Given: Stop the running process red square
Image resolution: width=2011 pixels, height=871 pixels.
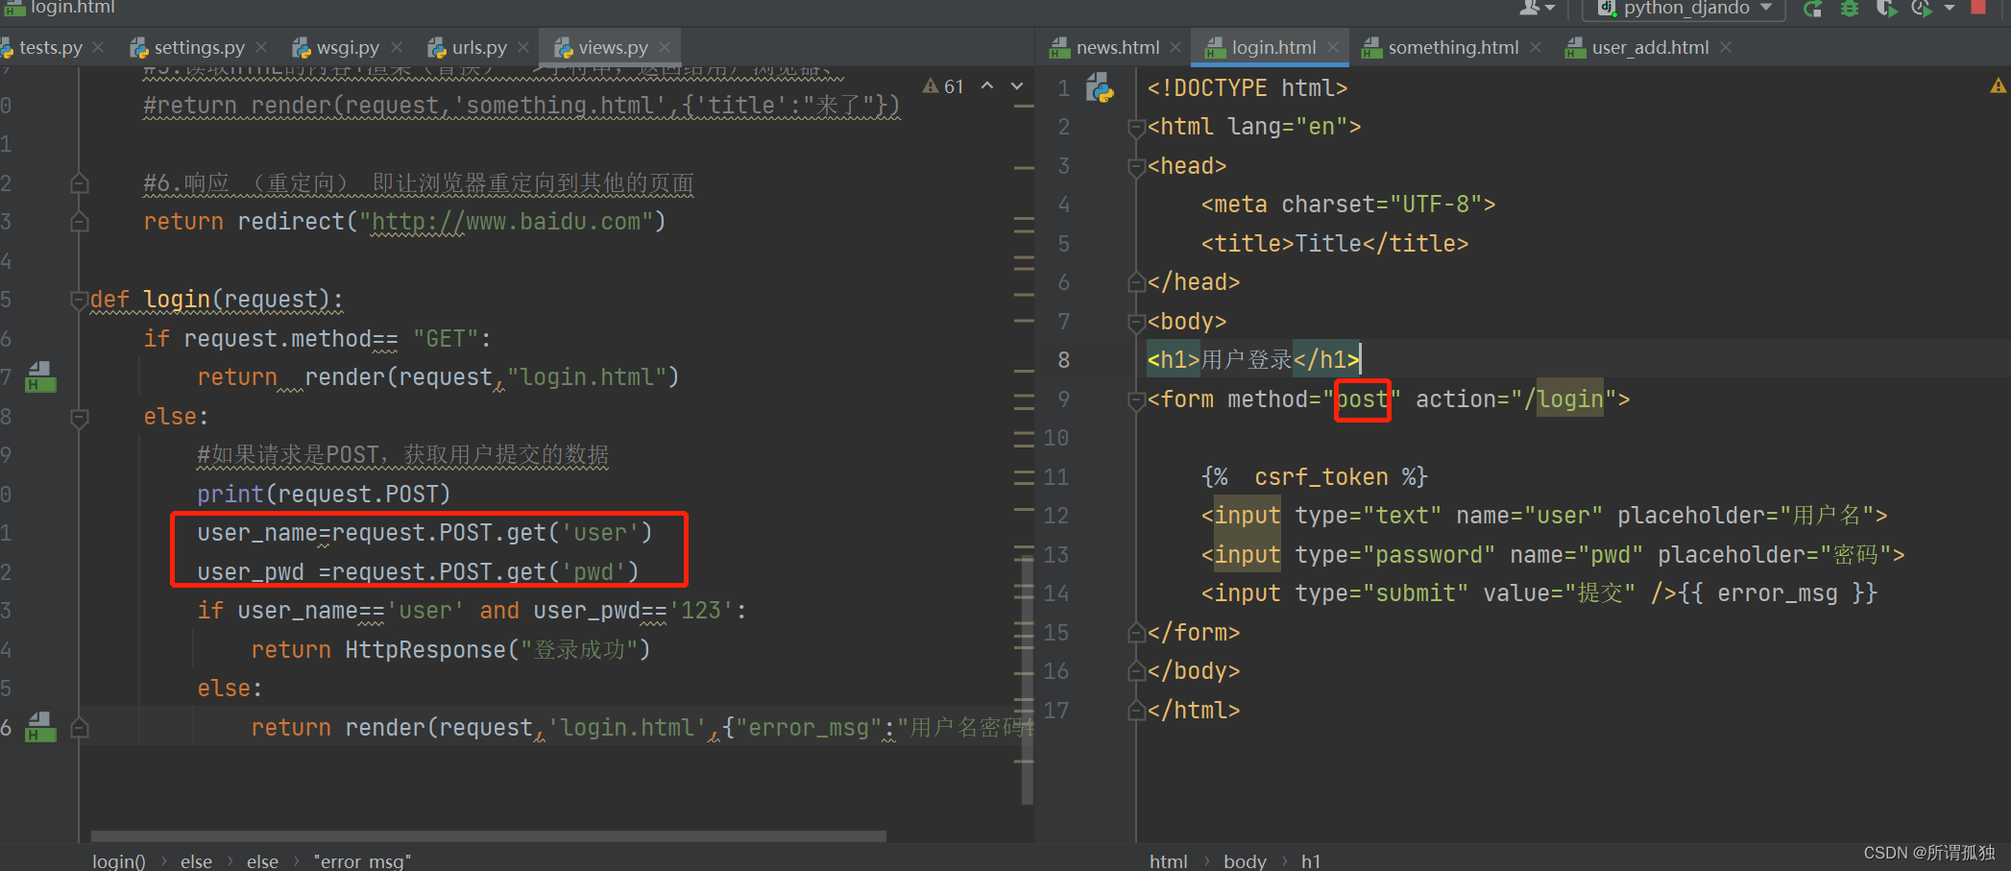Looking at the screenshot, I should pos(1978,8).
